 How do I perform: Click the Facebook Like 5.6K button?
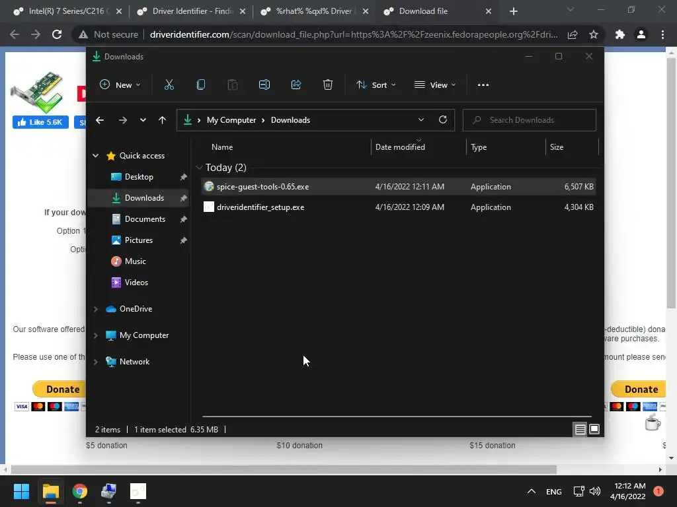[x=40, y=122]
